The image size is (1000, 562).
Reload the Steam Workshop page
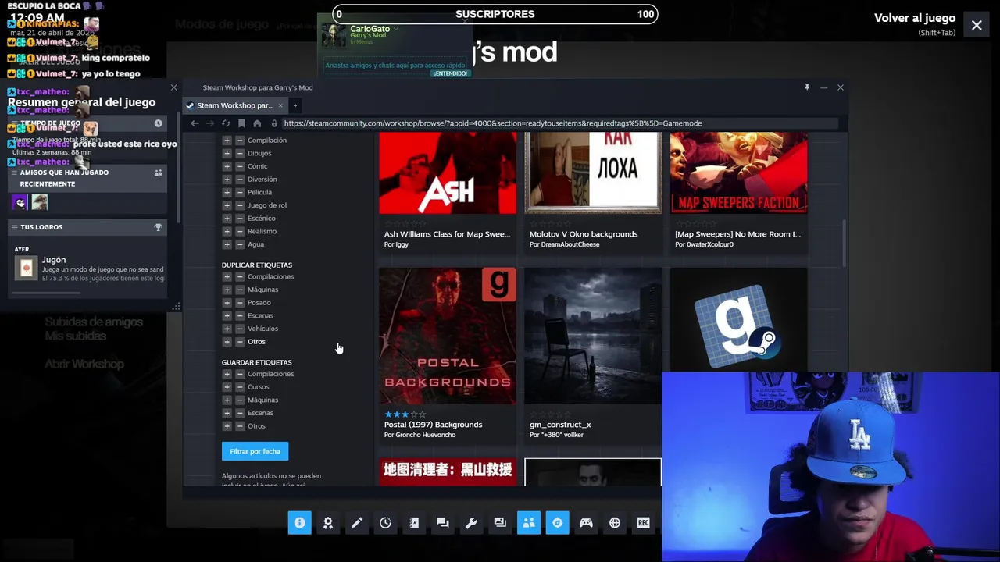pos(226,123)
